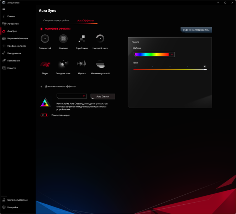The height and width of the screenshot is (214, 236).
Task: Switch to Aura Эффекты tab
Action: 85,20
